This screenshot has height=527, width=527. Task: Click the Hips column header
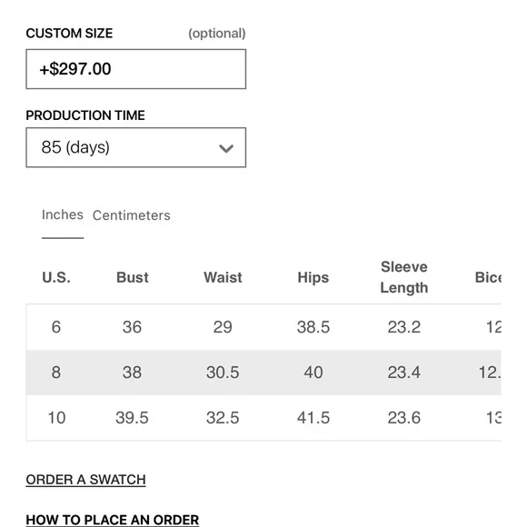coord(313,278)
